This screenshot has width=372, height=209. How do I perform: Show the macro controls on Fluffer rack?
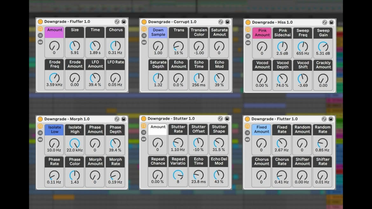click(40, 29)
